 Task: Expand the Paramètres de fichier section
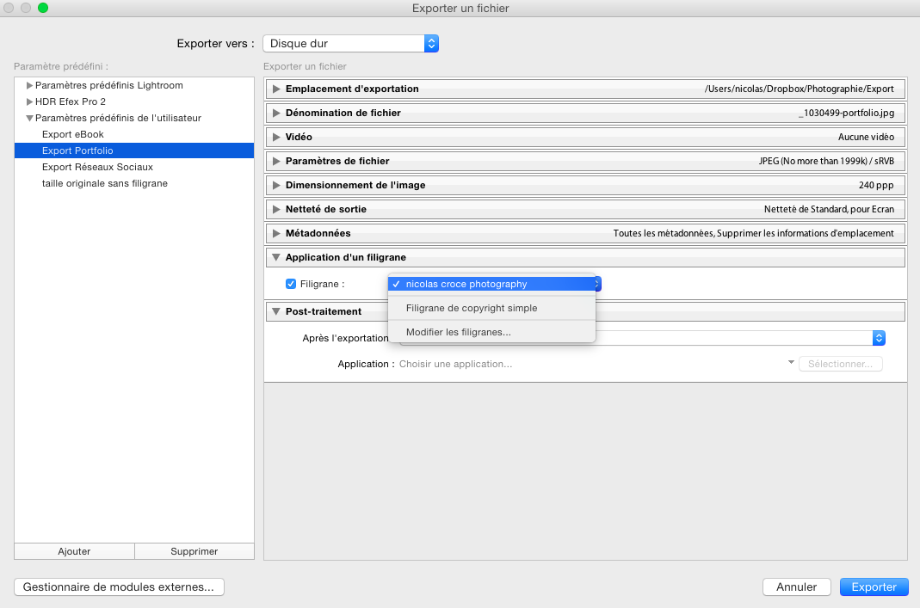click(x=276, y=161)
